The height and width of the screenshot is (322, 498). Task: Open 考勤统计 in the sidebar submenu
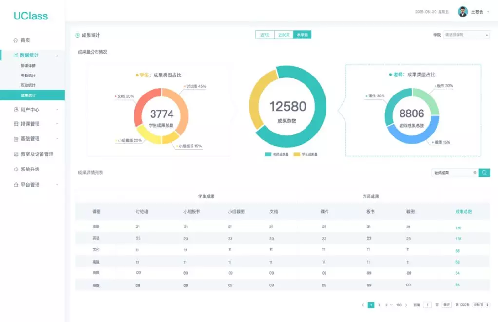[28, 76]
